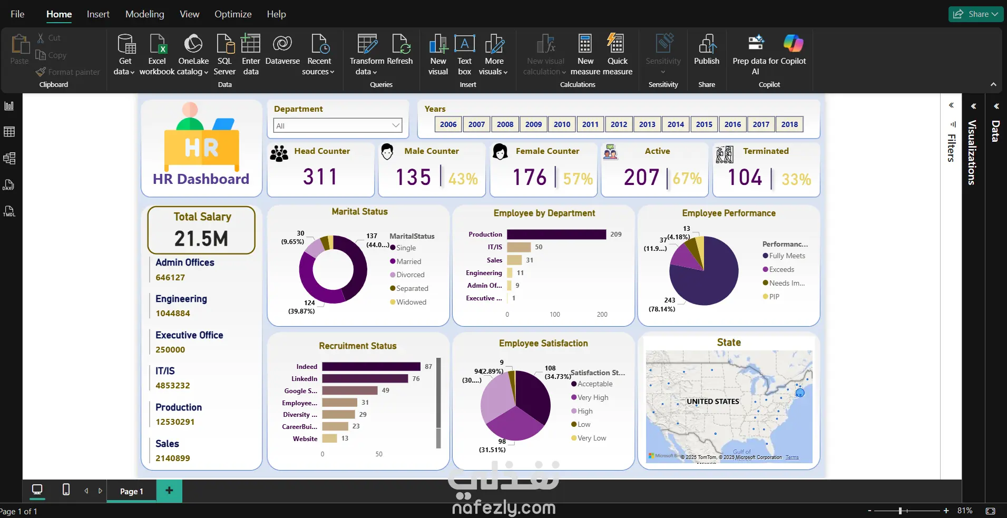Expand the Share button dropdown
This screenshot has width=1007, height=518.
(x=995, y=14)
